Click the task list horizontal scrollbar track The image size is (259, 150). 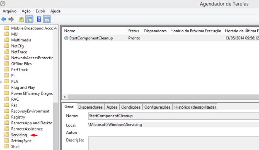point(163,97)
